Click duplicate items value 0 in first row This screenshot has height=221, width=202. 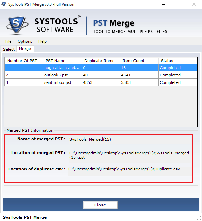[101, 68]
